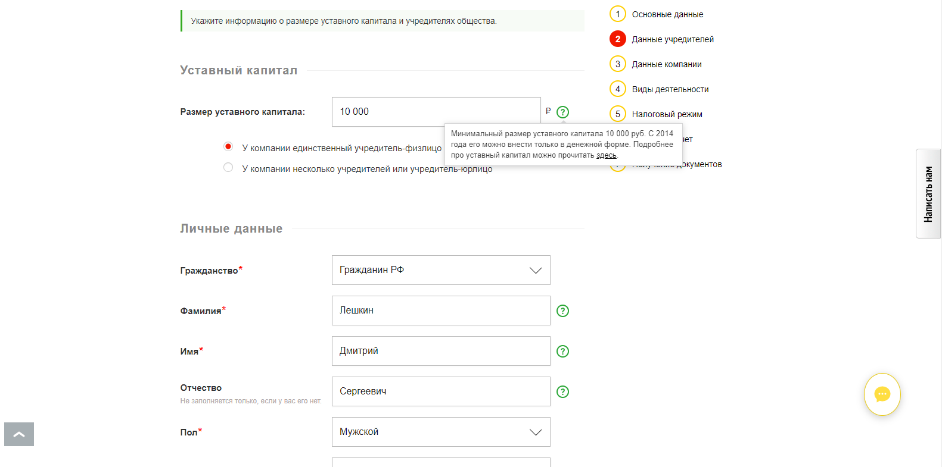Click the Отчество input with Сергеевич
Screen dimensions: 942x467
[441, 391]
